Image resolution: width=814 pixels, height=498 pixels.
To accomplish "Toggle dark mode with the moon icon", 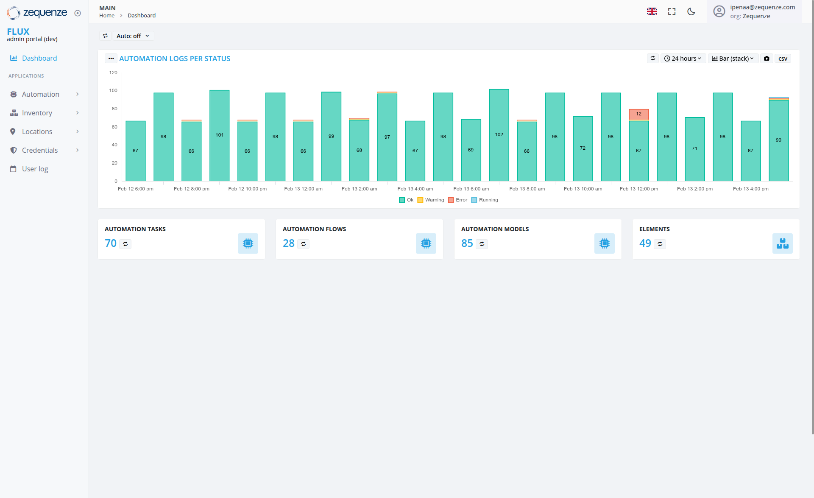I will click(691, 11).
